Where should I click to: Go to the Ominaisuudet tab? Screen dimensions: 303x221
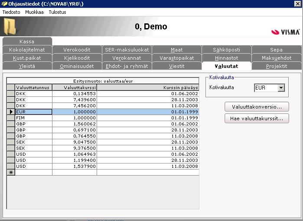[x=77, y=66]
